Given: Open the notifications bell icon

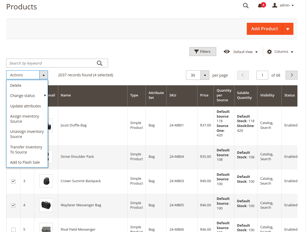Looking at the screenshot, I should [x=260, y=6].
